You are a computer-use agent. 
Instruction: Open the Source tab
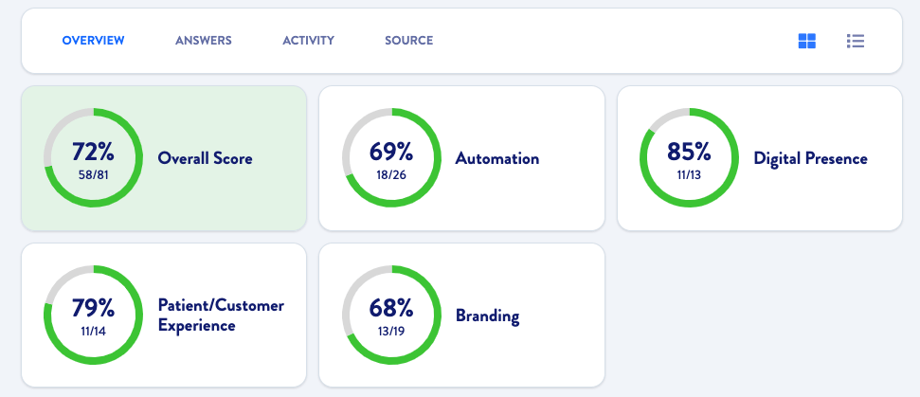[409, 41]
